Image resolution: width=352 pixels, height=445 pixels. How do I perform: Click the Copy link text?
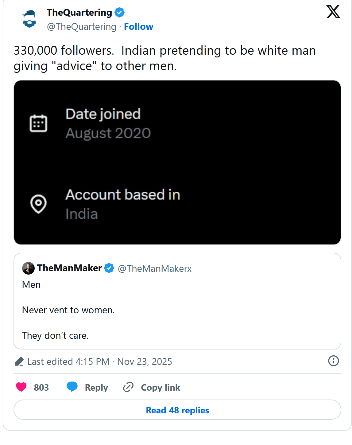161,388
